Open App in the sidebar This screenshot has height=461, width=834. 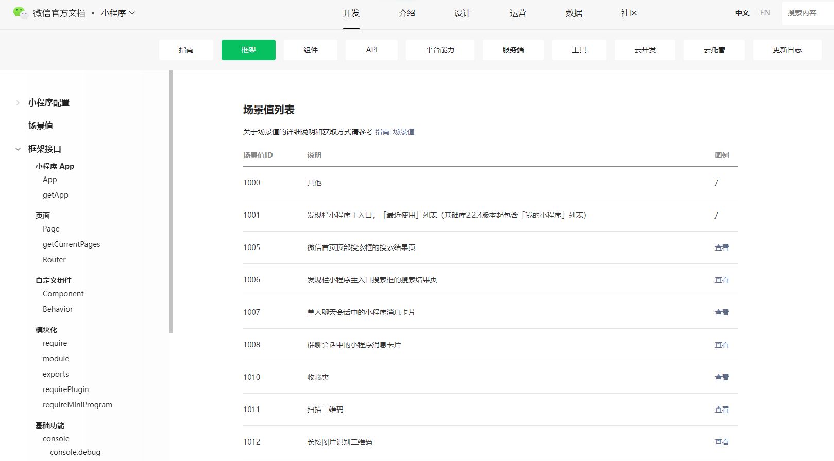click(50, 180)
